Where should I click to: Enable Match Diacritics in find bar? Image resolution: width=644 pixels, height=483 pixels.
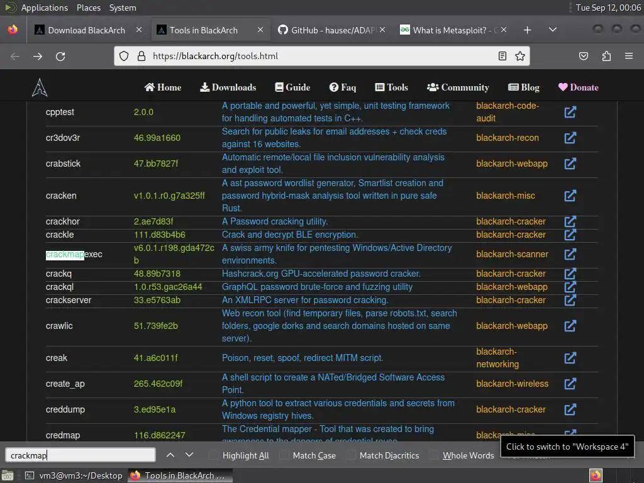coord(383,455)
